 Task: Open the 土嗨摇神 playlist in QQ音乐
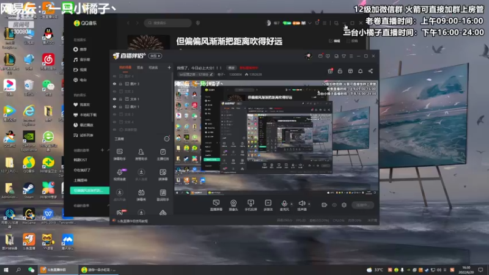point(81,180)
